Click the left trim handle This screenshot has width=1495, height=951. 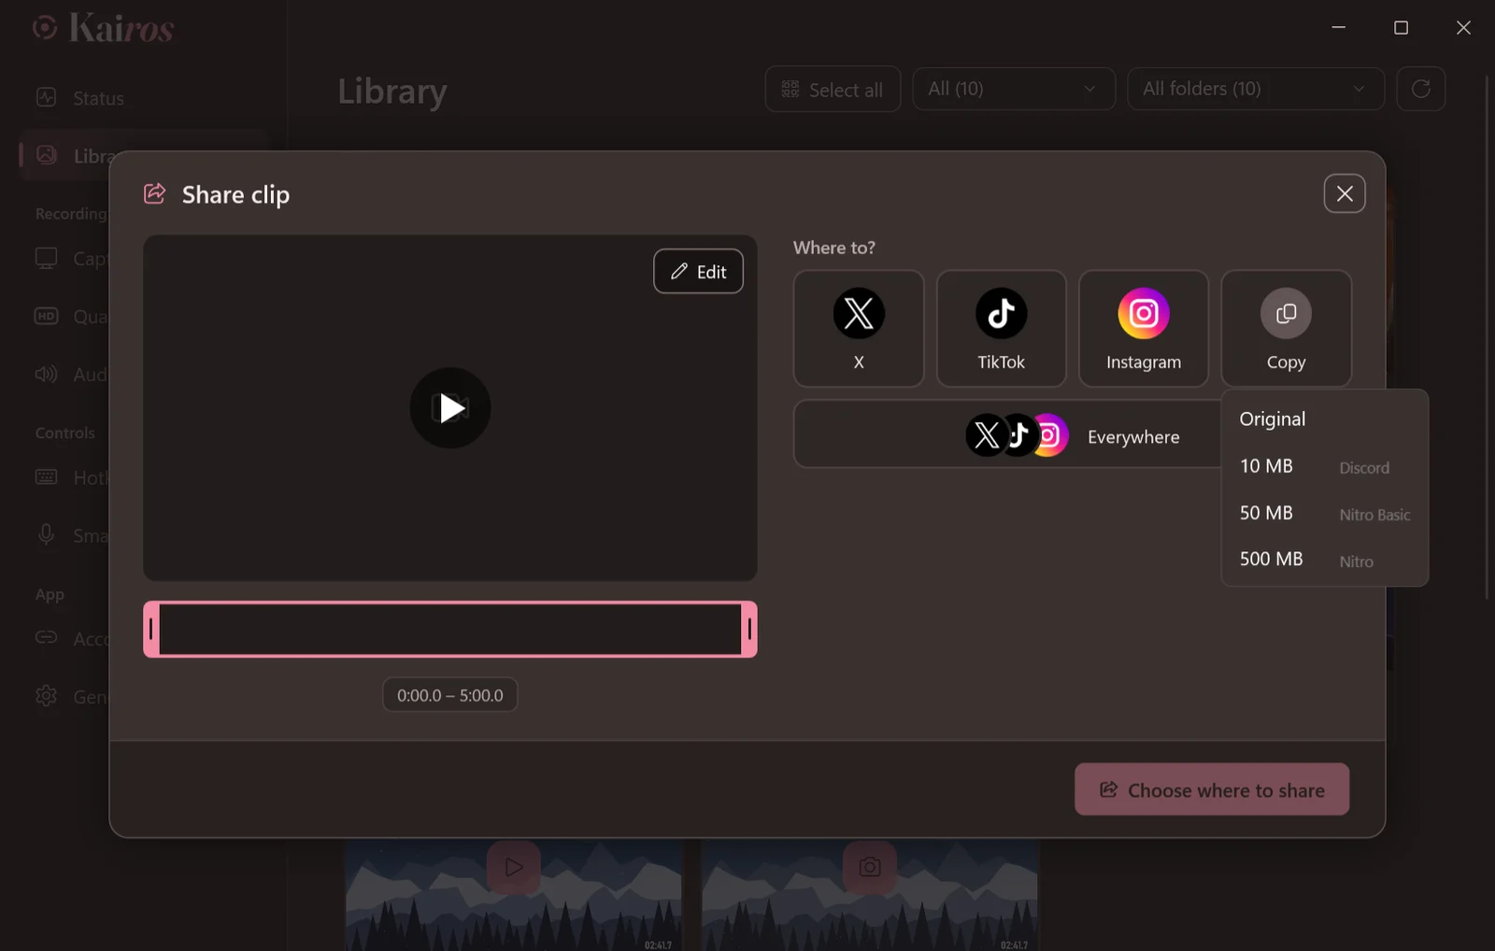pyautogui.click(x=150, y=629)
